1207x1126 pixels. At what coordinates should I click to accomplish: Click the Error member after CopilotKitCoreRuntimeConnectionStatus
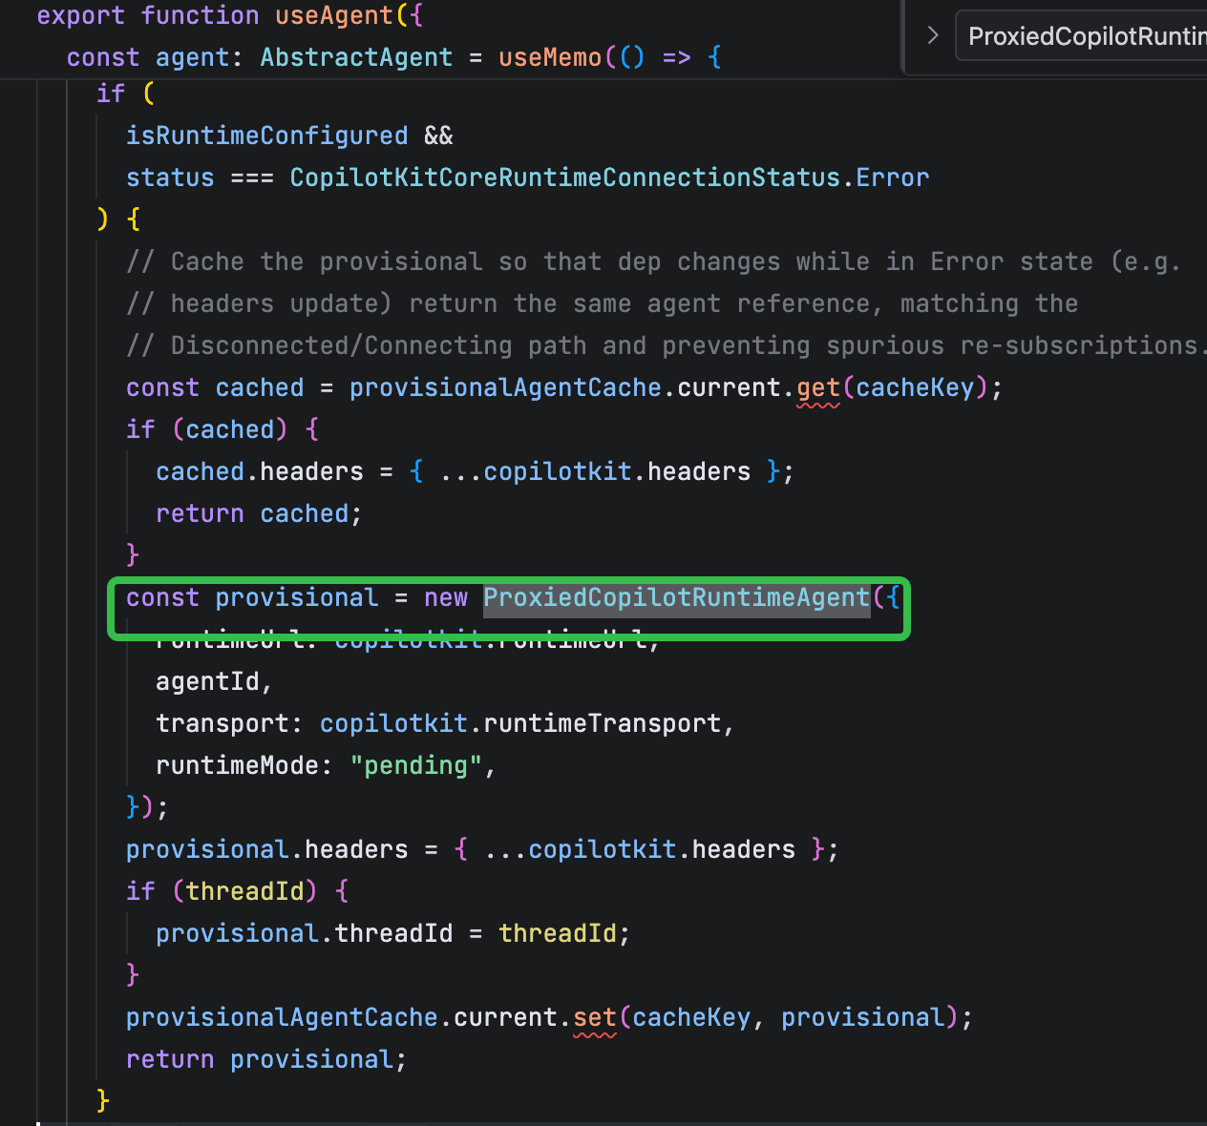coord(893,177)
